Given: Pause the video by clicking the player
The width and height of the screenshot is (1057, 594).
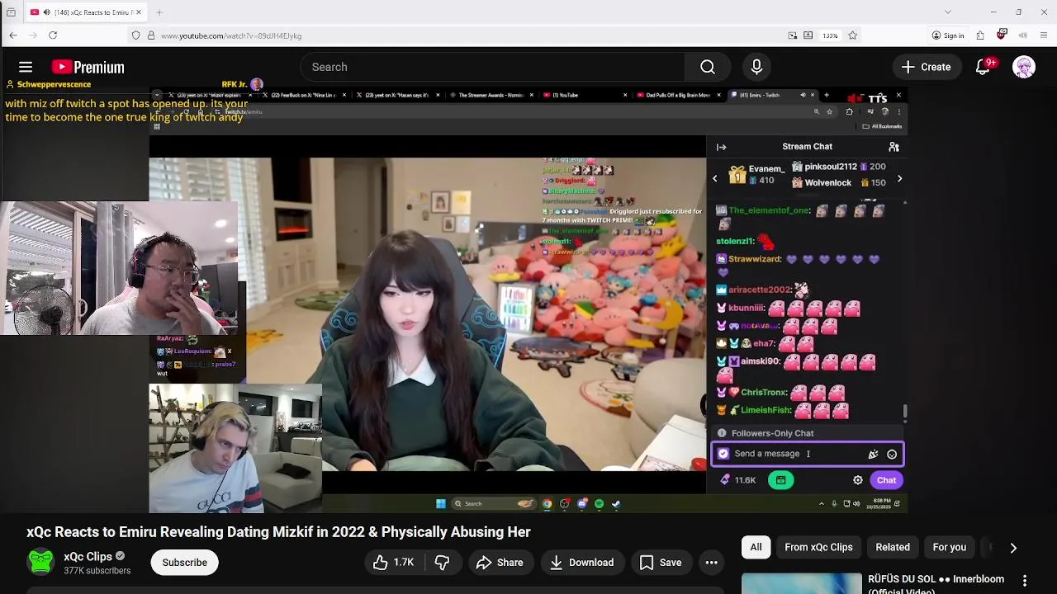Looking at the screenshot, I should point(528,301).
